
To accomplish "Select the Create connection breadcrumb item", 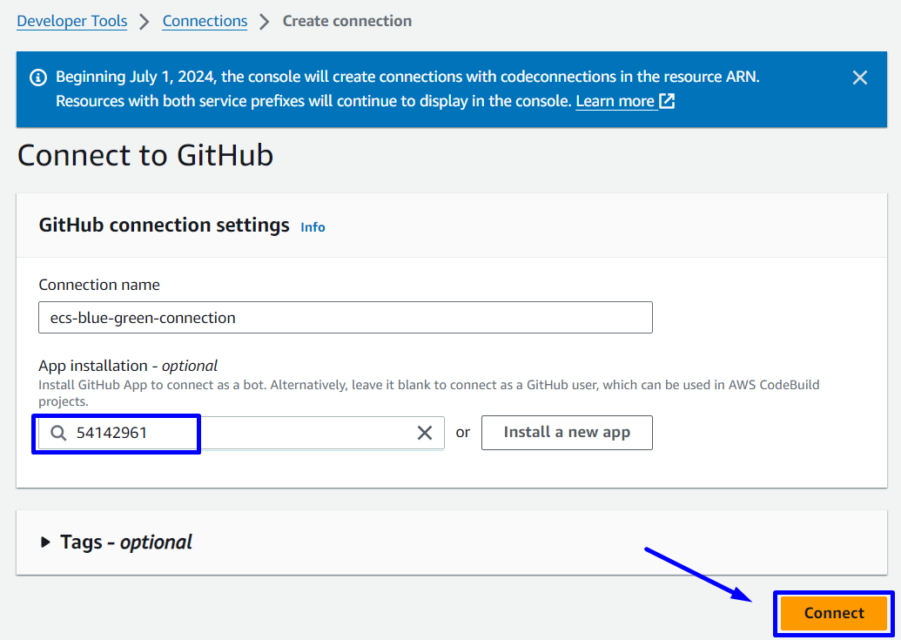I will click(x=347, y=21).
